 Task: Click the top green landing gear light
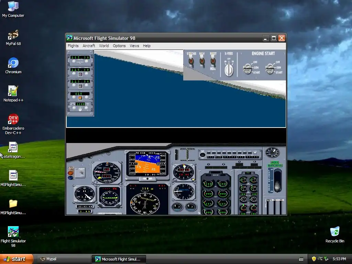pyautogui.click(x=275, y=162)
